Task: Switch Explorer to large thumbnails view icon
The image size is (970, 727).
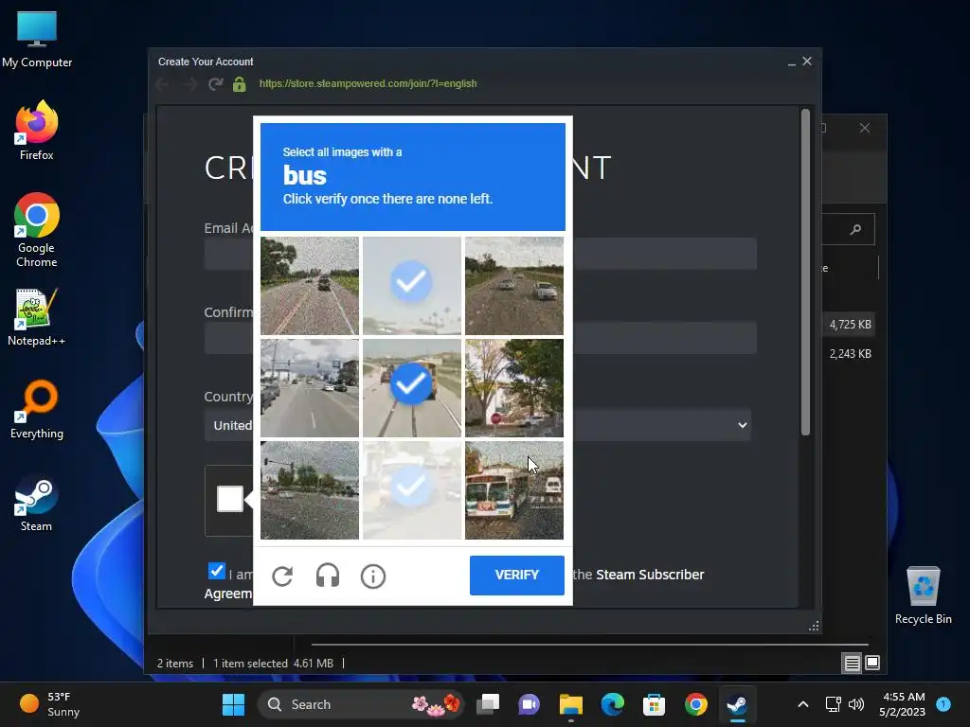Action: (x=872, y=663)
